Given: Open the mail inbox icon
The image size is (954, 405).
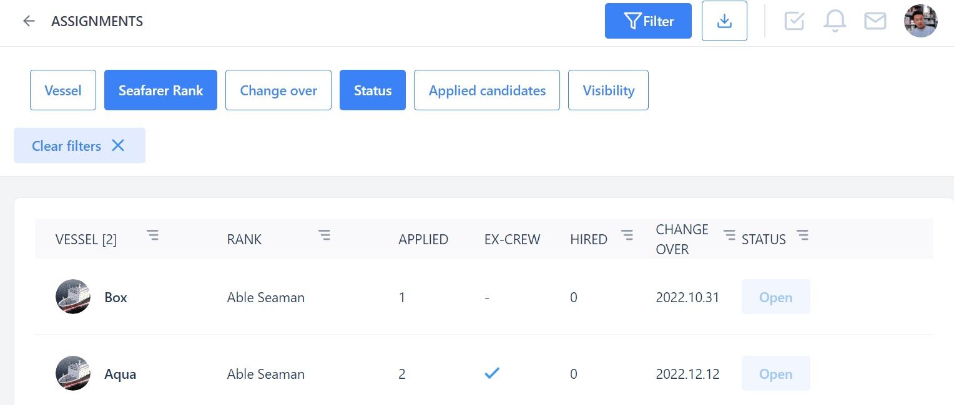Looking at the screenshot, I should pyautogui.click(x=875, y=21).
